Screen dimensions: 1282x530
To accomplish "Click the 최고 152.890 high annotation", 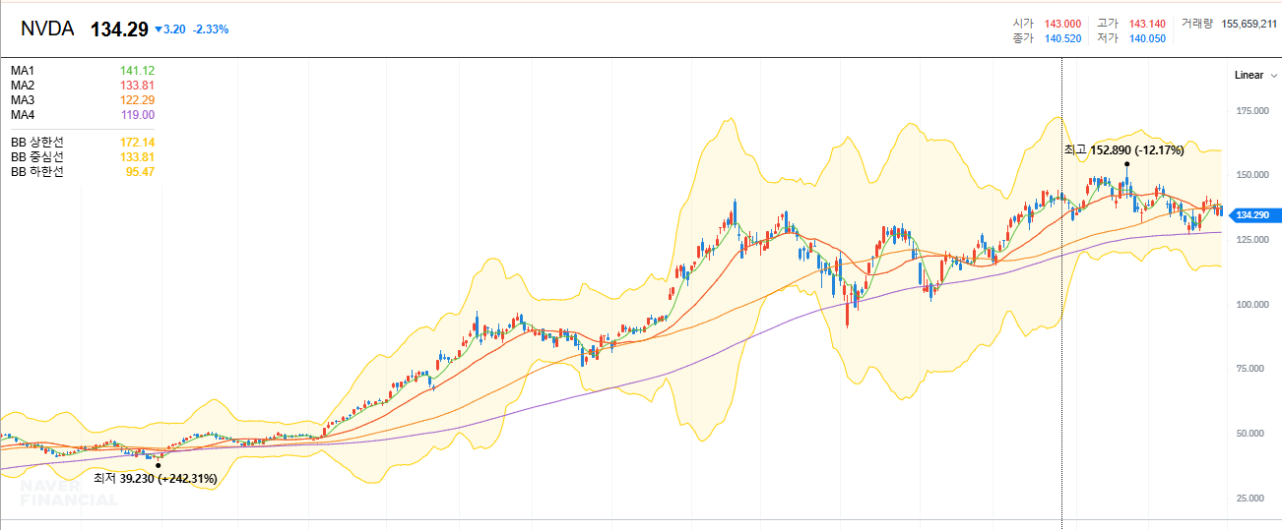I will (1123, 150).
